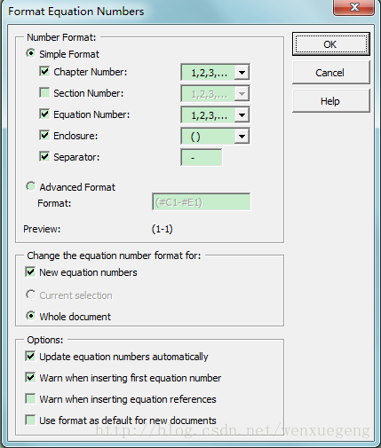Viewport: 381px width, 448px height.
Task: Select the Simple Format radio button
Action: tap(30, 53)
